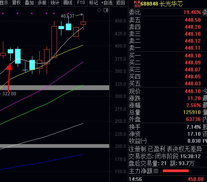
Task: Open the 复权 menu
Action: (17, 3)
